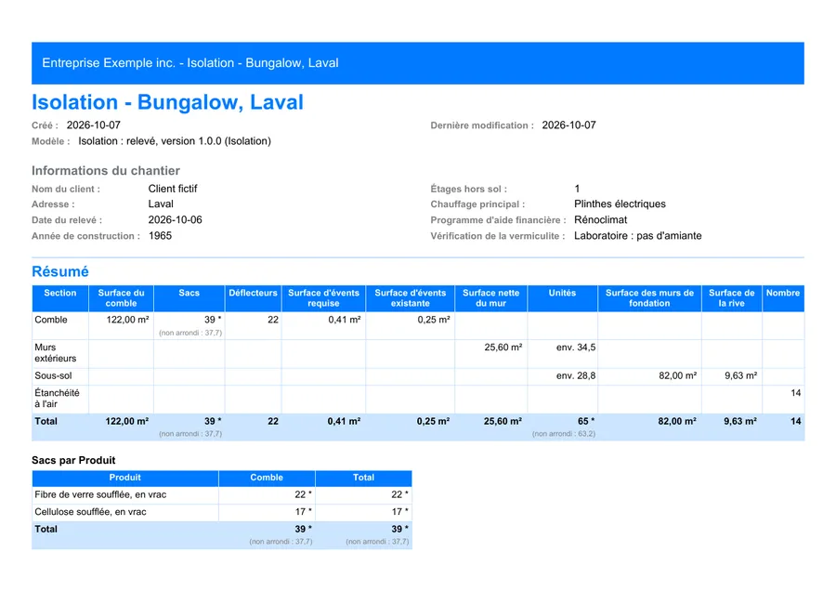Click Comble row required vent 0,41 m²
Image resolution: width=836 pixels, height=591 pixels.
pyautogui.click(x=345, y=320)
